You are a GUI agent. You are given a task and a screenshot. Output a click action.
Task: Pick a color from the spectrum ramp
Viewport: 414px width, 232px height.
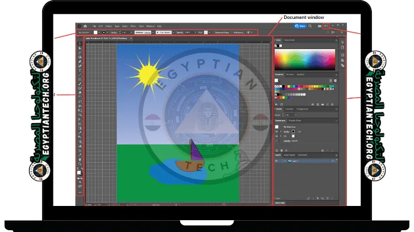305,60
